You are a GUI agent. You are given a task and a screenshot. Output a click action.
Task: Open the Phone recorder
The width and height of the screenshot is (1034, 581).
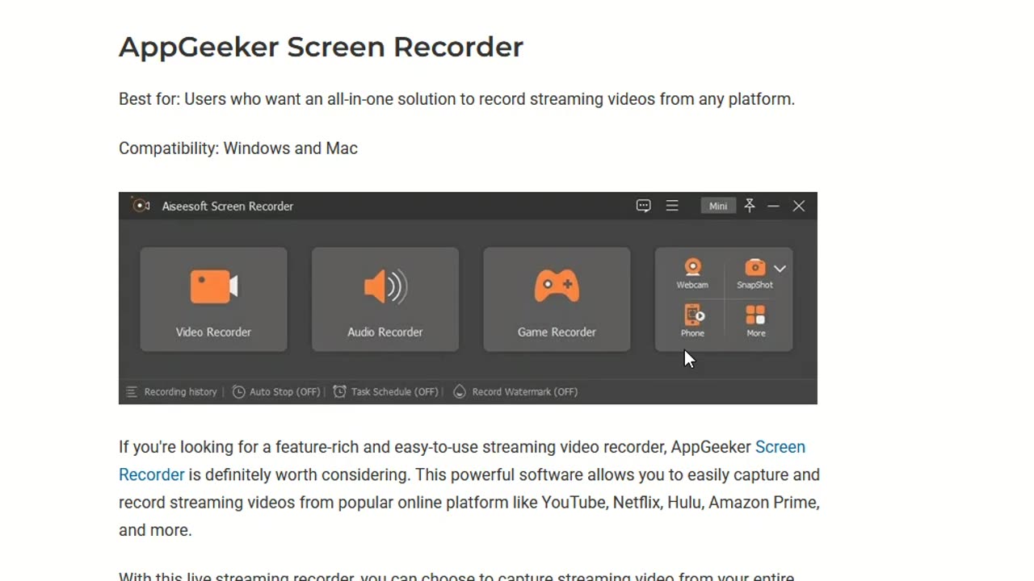(x=692, y=321)
